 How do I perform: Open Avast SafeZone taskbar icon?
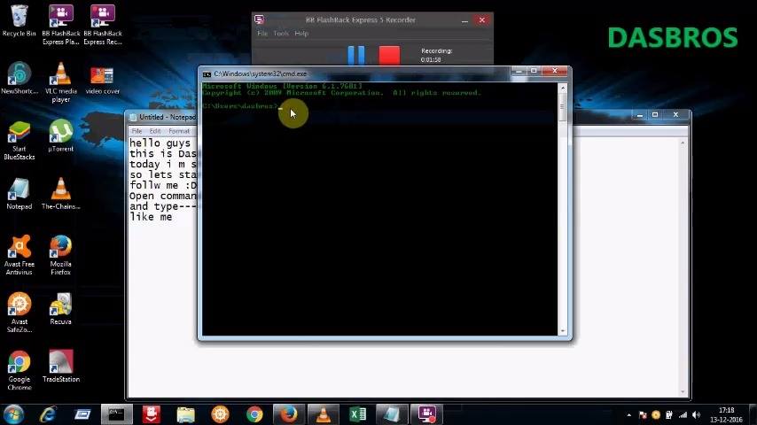(220, 414)
